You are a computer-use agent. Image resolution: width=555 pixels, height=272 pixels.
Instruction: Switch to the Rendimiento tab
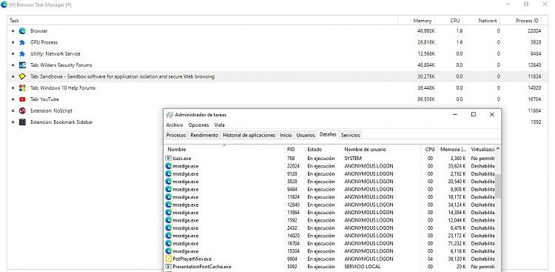coord(204,135)
